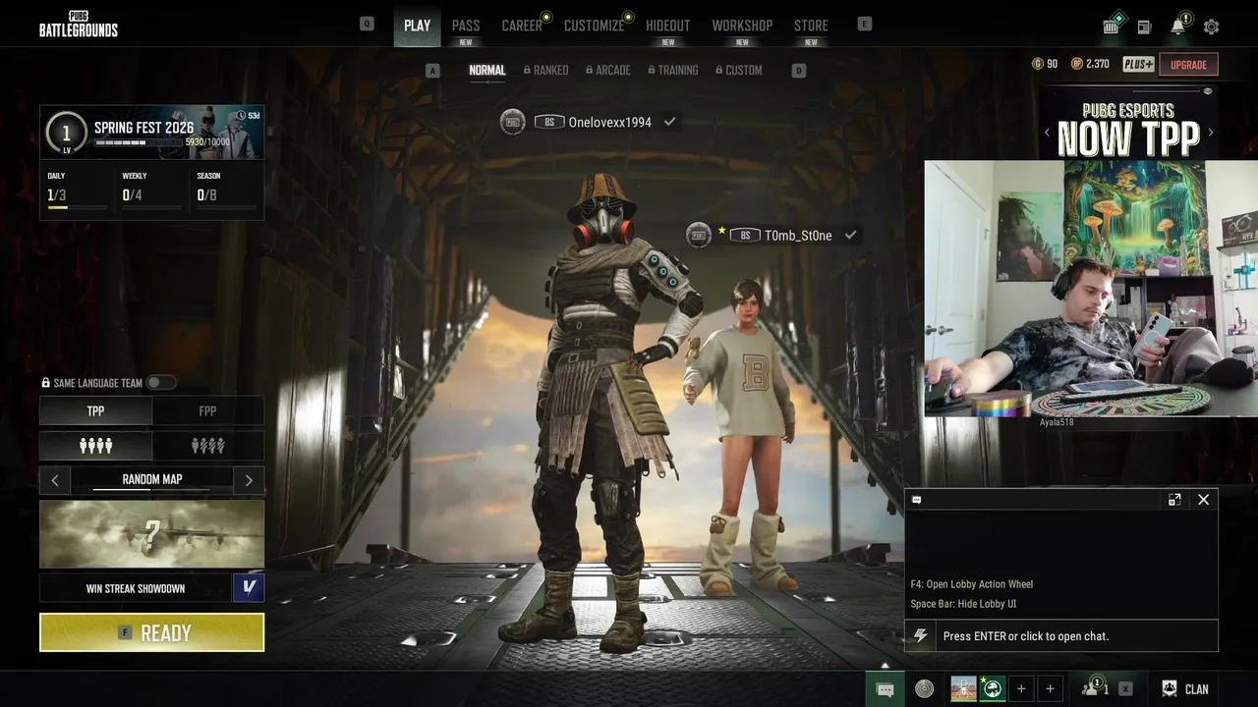
Task: Show previous esports banner
Action: [x=1047, y=132]
